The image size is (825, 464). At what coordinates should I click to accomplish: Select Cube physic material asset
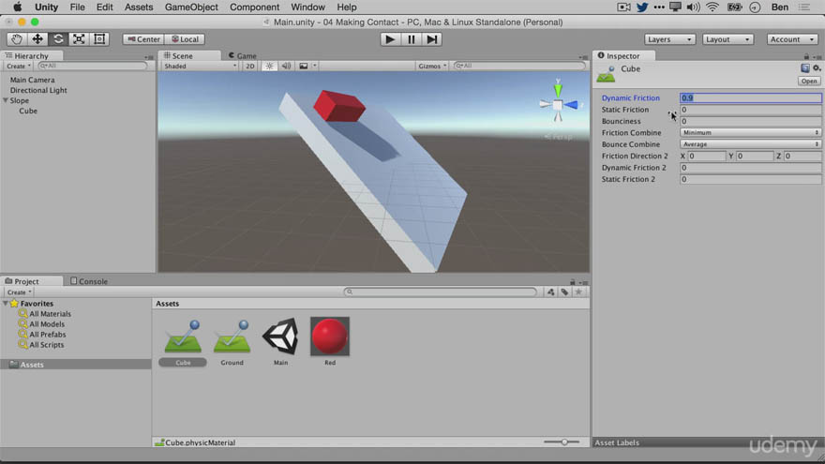(183, 342)
